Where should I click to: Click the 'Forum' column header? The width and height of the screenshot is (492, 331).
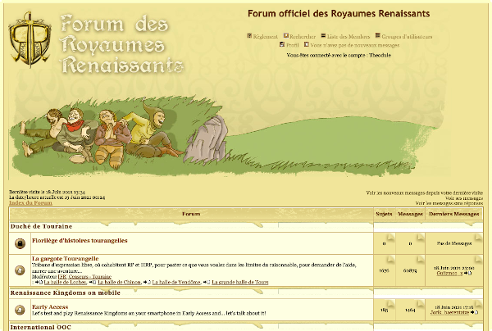[191, 214]
